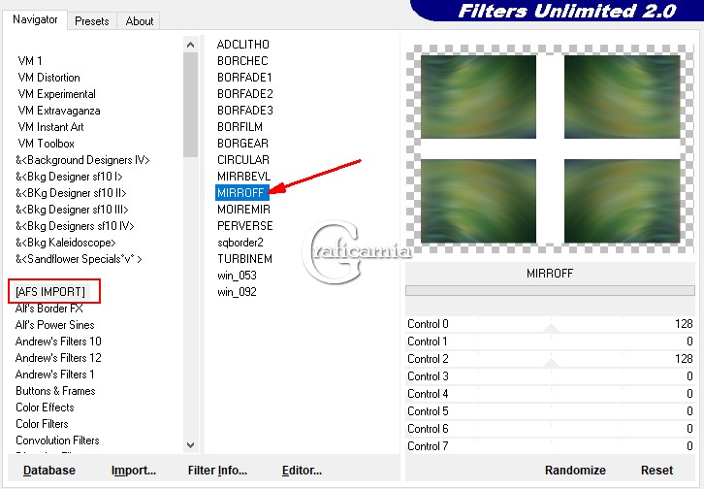Select the Convolution Filters category
This screenshot has width=704, height=489.
pyautogui.click(x=57, y=440)
